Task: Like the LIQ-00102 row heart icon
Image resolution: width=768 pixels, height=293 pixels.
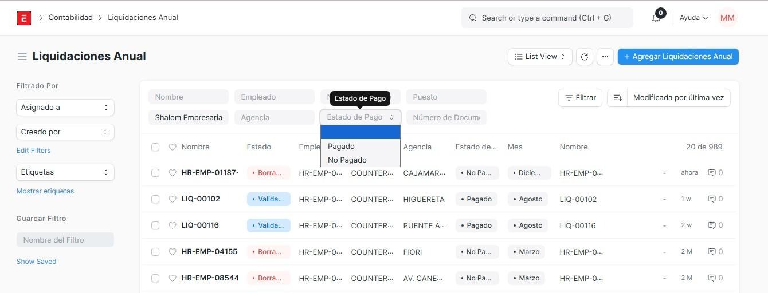Action: (x=172, y=199)
